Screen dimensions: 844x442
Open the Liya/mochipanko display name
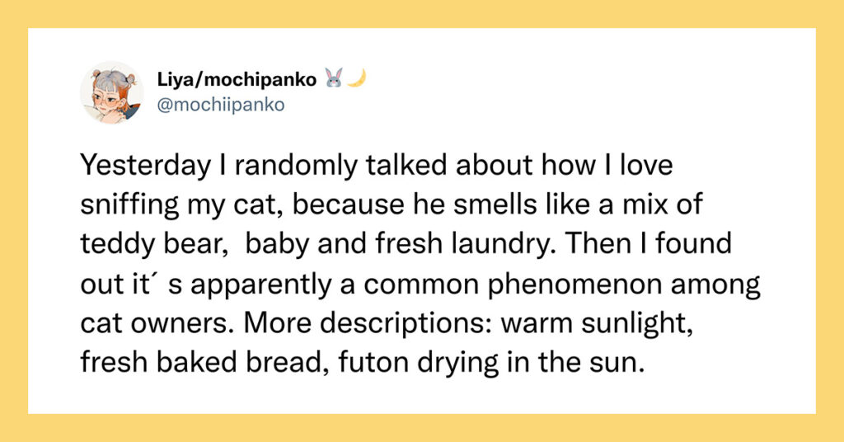(x=237, y=80)
